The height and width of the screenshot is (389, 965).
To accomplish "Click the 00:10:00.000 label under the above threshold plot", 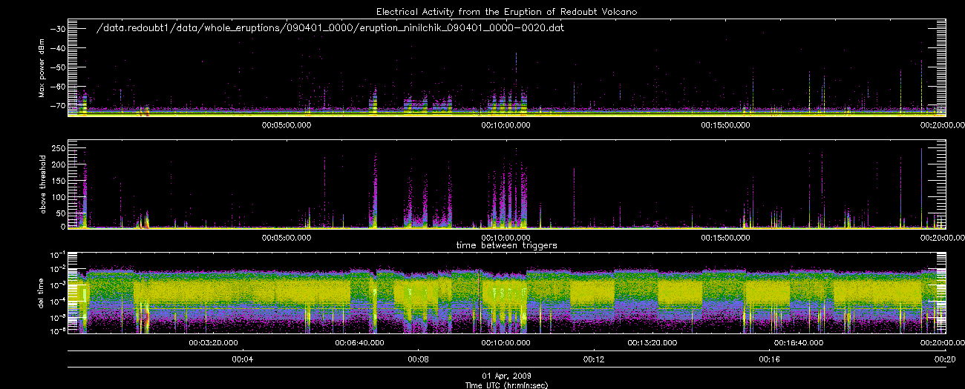I will [506, 238].
